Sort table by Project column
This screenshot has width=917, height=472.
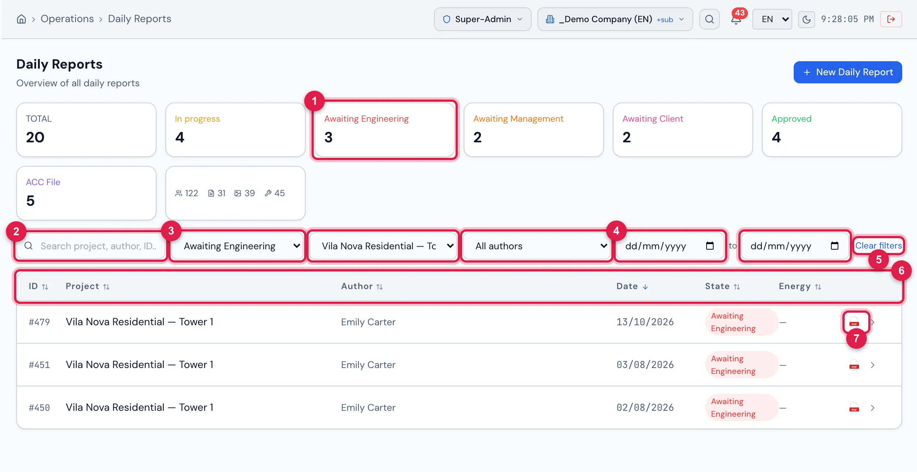[87, 287]
